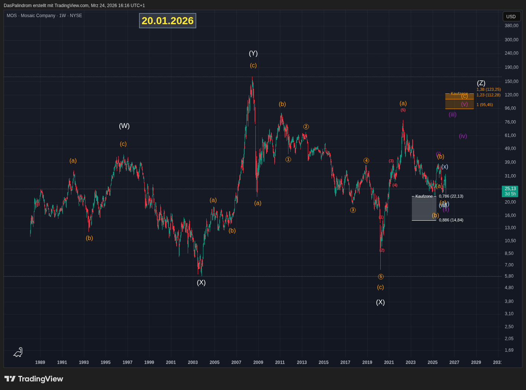Select the purple (iii) wave label
This screenshot has width=526, height=390.
tap(452, 115)
